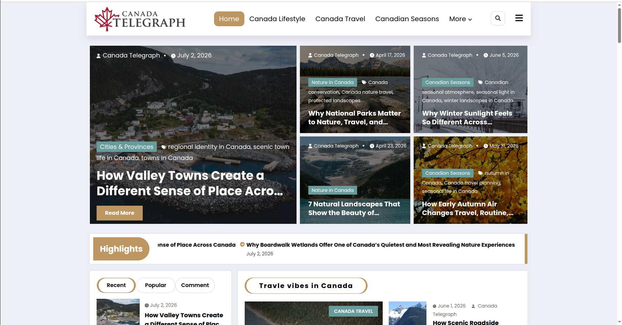Open How Valley Towns title in Recent list
The height and width of the screenshot is (325, 622).
(184, 319)
